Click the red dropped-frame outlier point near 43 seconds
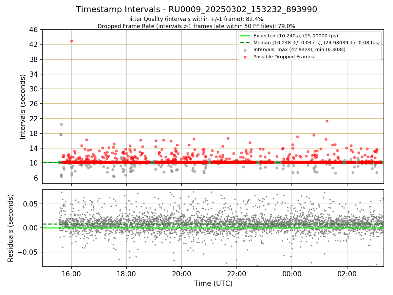This screenshot has width=393, height=295. (71, 41)
